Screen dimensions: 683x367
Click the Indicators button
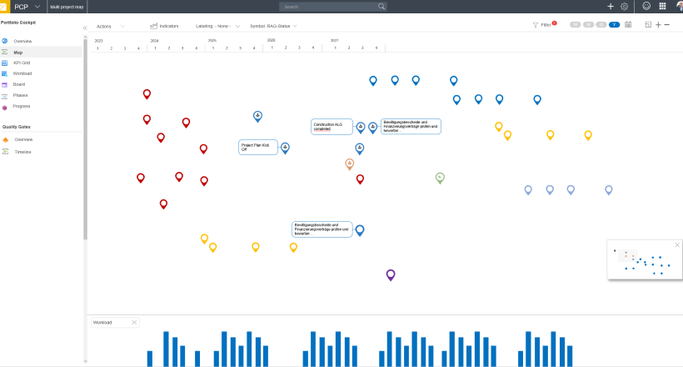point(164,26)
